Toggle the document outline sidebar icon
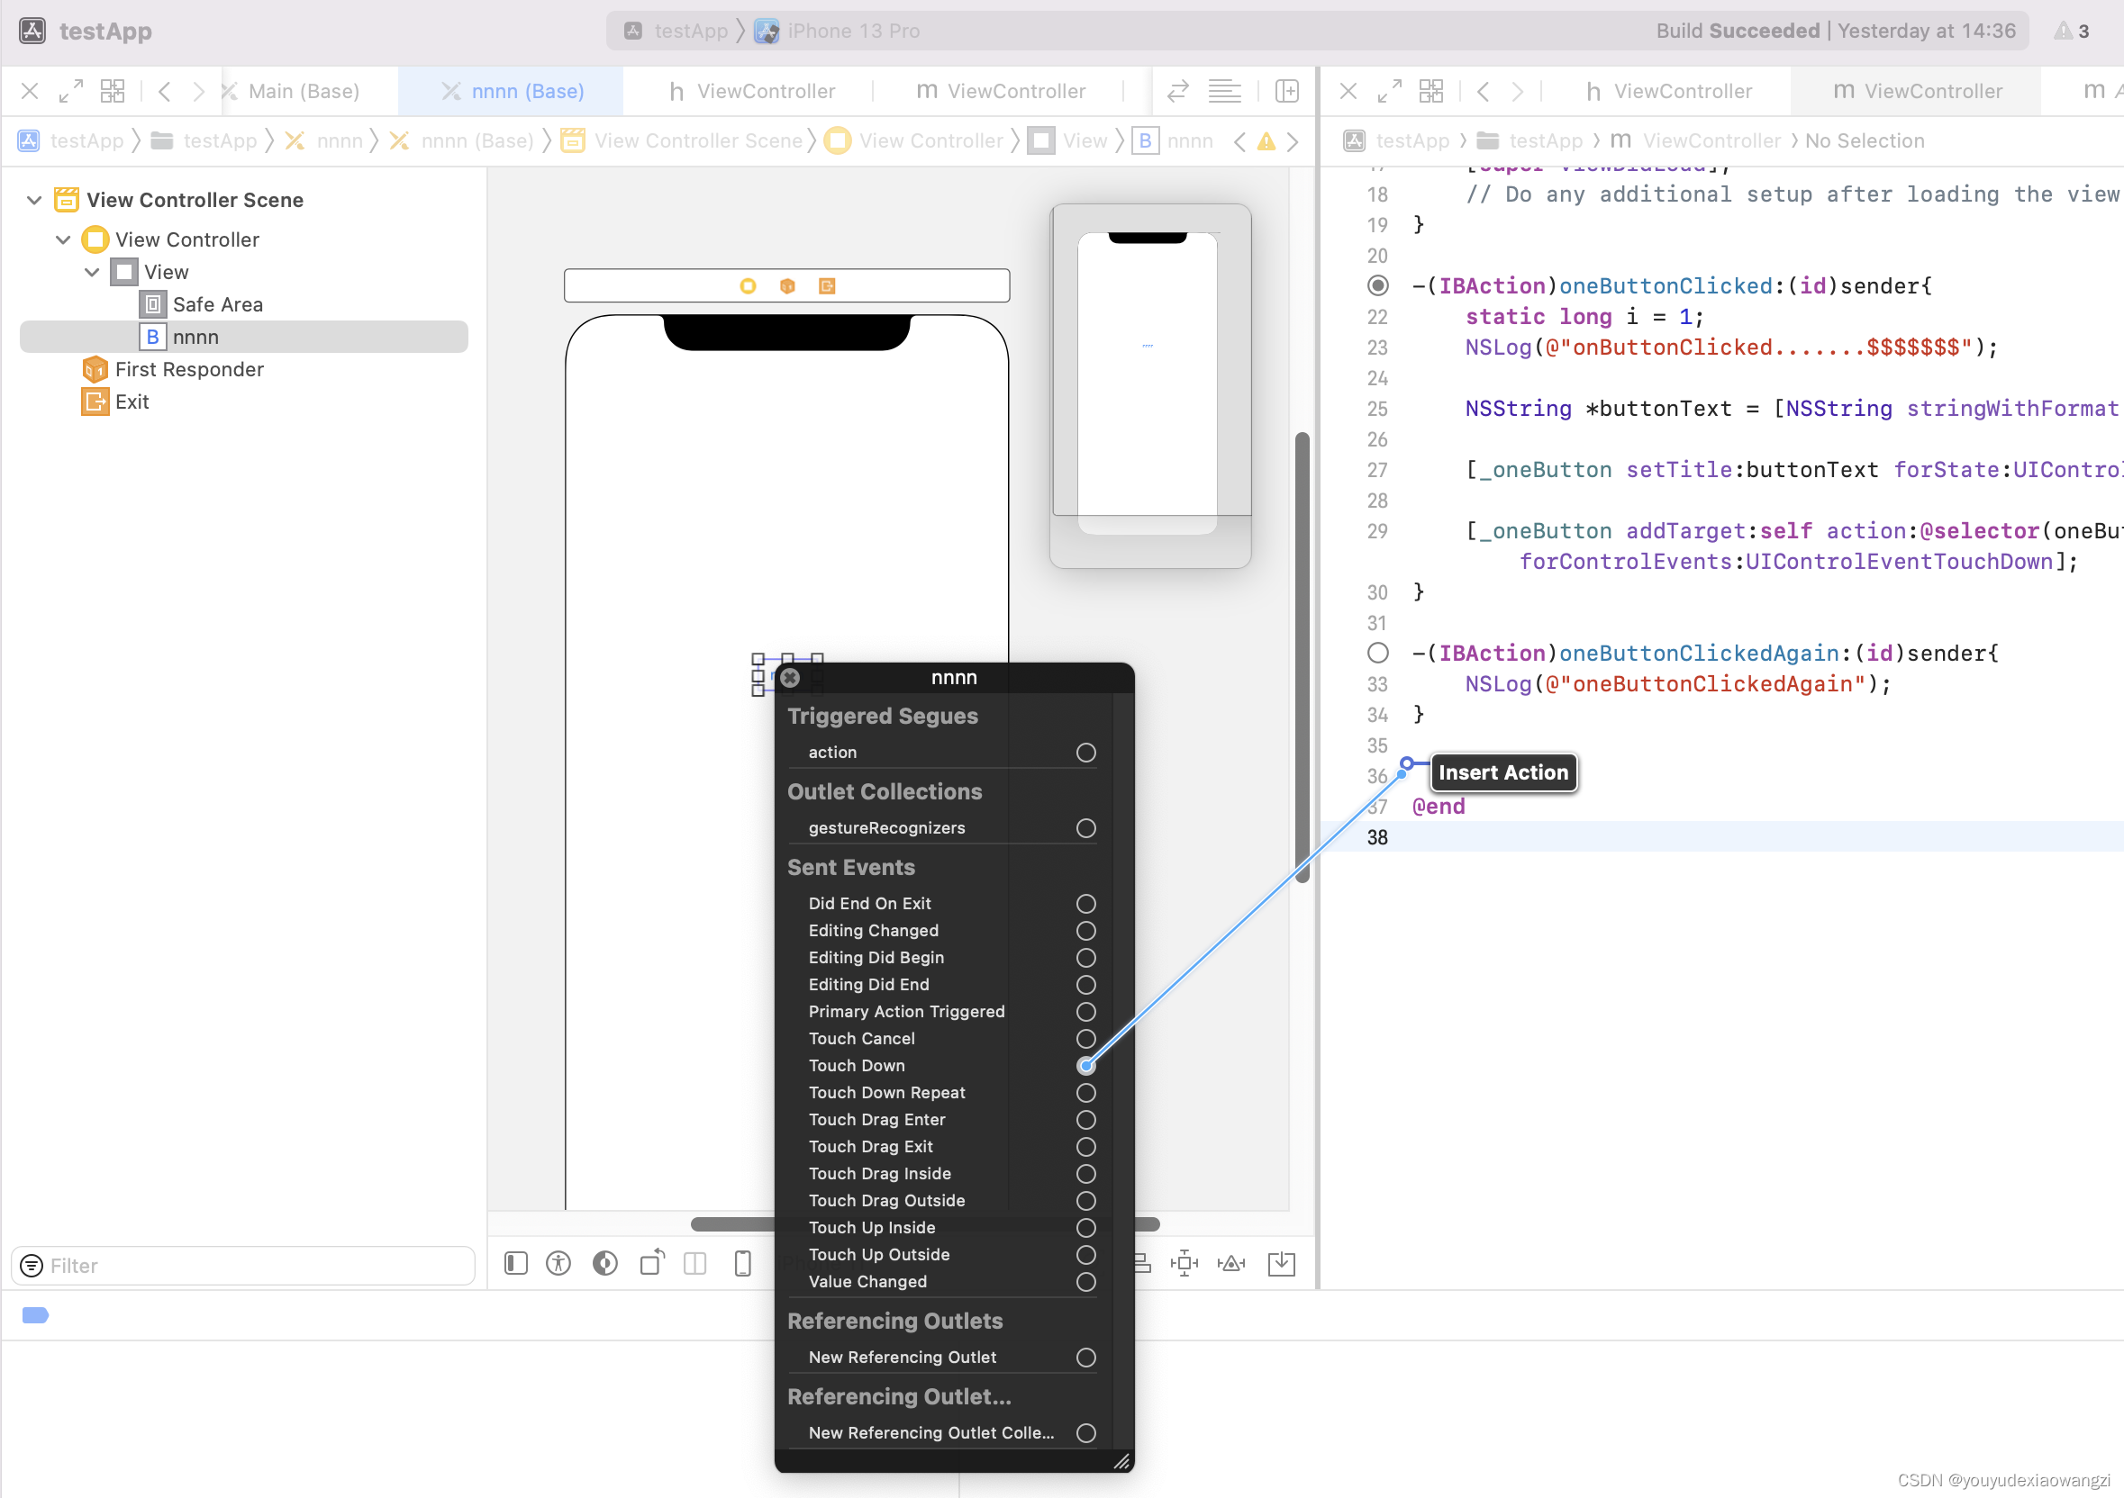The image size is (2124, 1498). click(x=515, y=1263)
